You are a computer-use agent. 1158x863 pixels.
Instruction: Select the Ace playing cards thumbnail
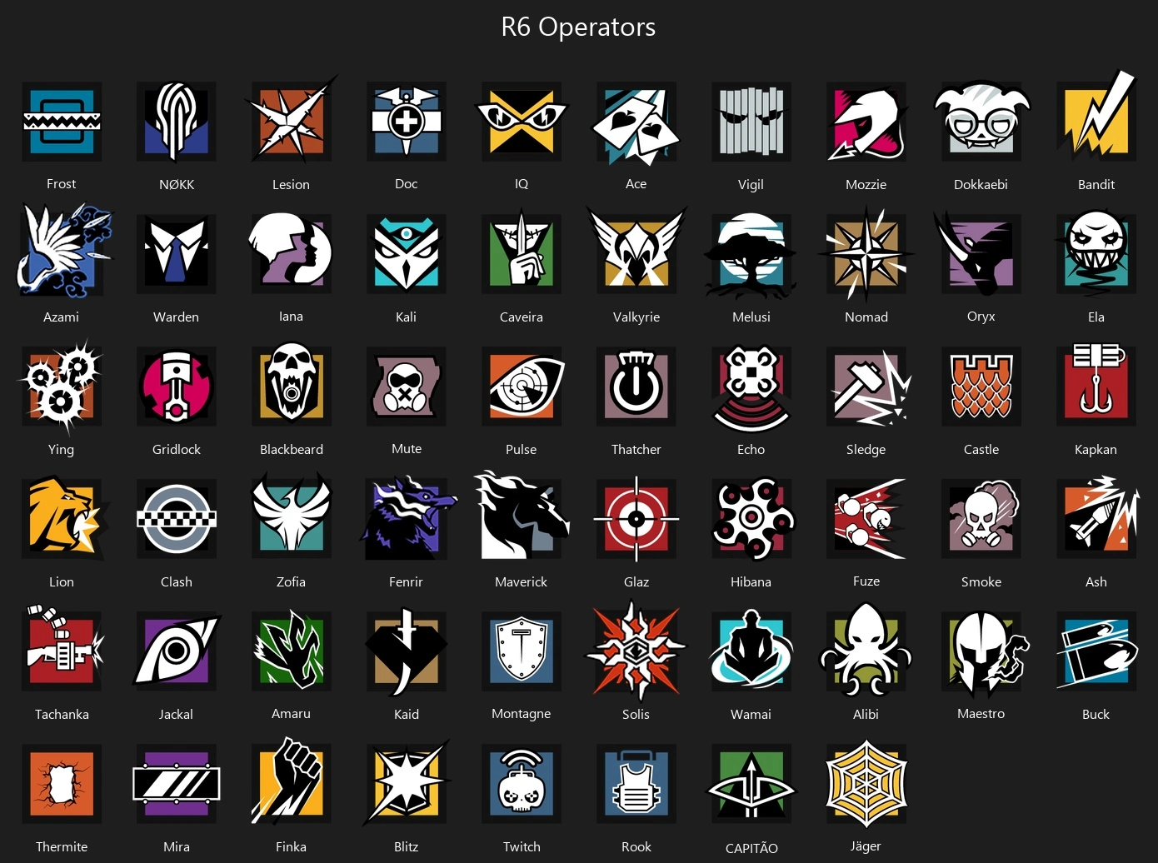coord(636,122)
